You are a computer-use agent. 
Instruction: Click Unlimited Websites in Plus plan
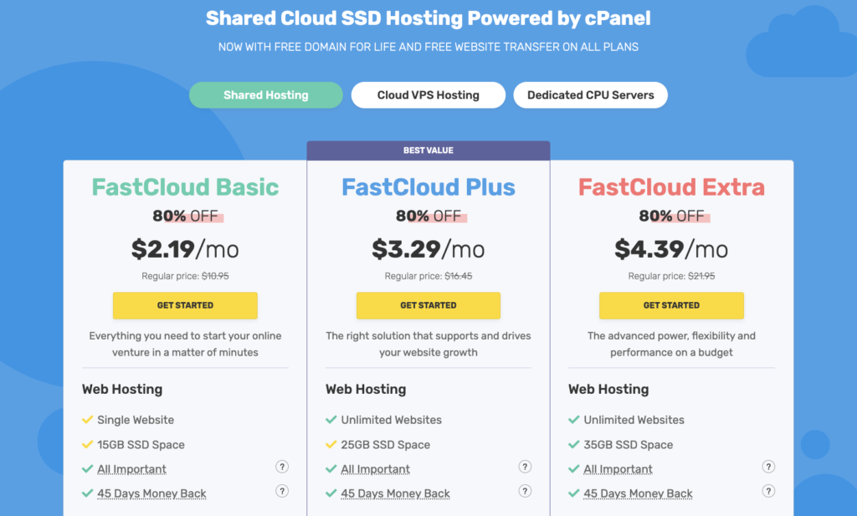pyautogui.click(x=392, y=420)
